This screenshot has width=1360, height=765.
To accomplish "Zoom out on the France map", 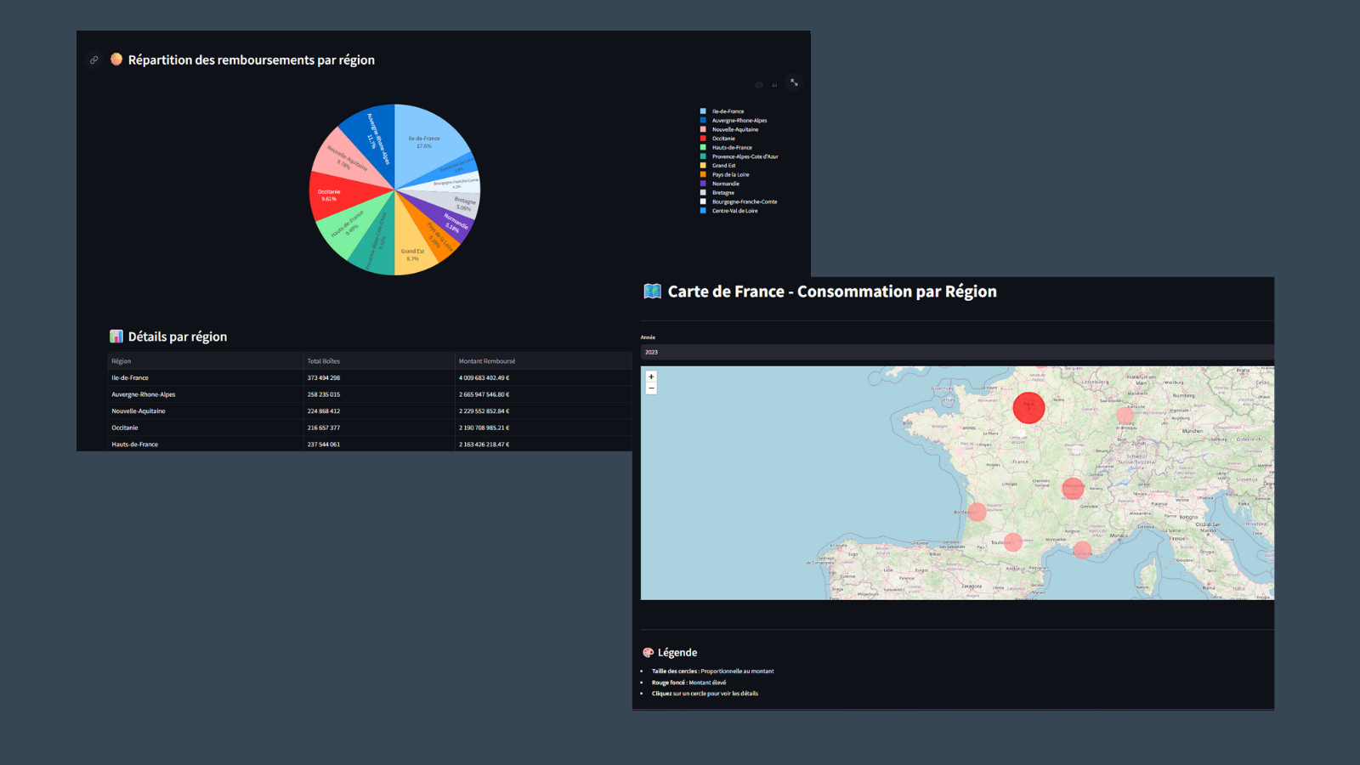I will [651, 388].
